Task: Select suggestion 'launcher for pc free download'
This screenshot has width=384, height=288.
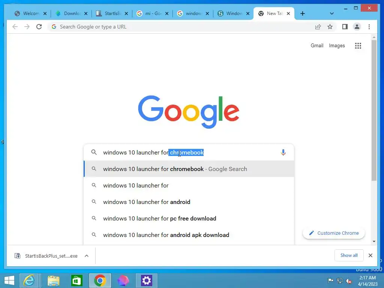Action: [189, 218]
